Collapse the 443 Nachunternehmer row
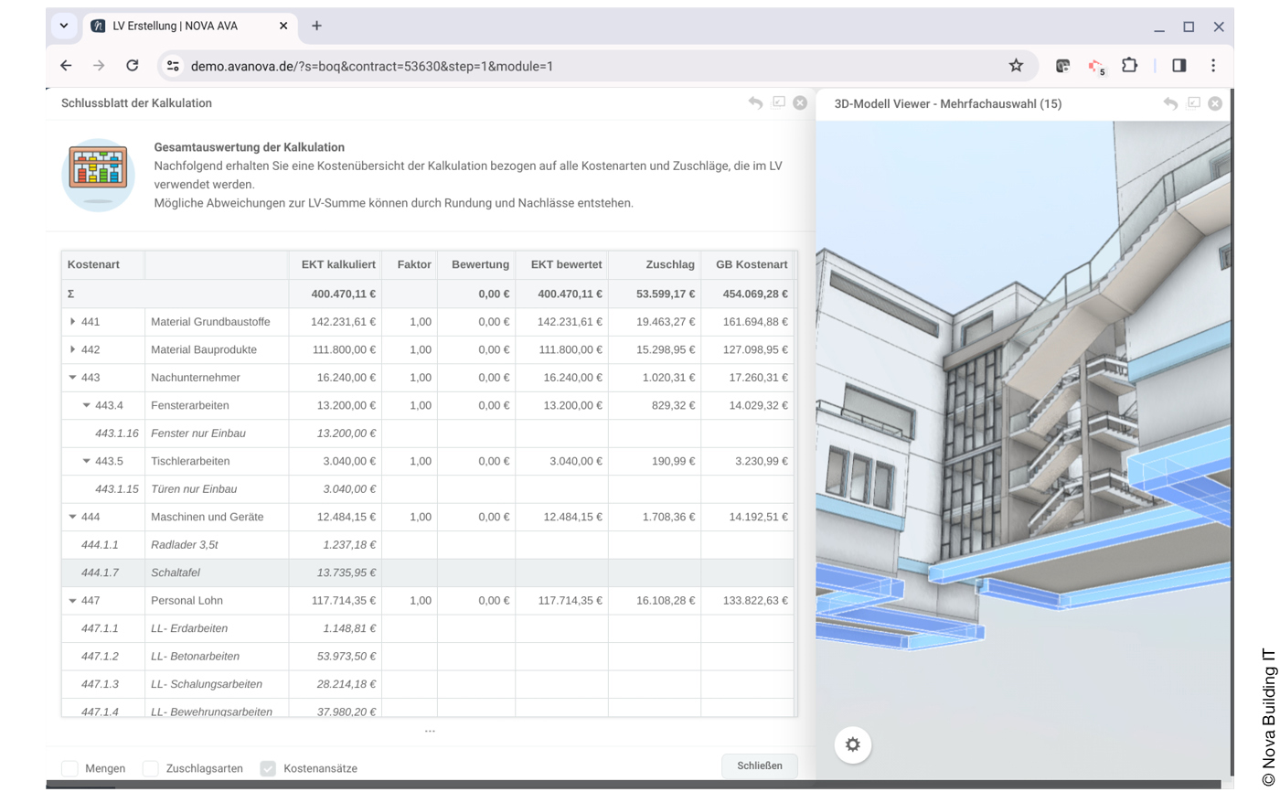 click(x=72, y=377)
